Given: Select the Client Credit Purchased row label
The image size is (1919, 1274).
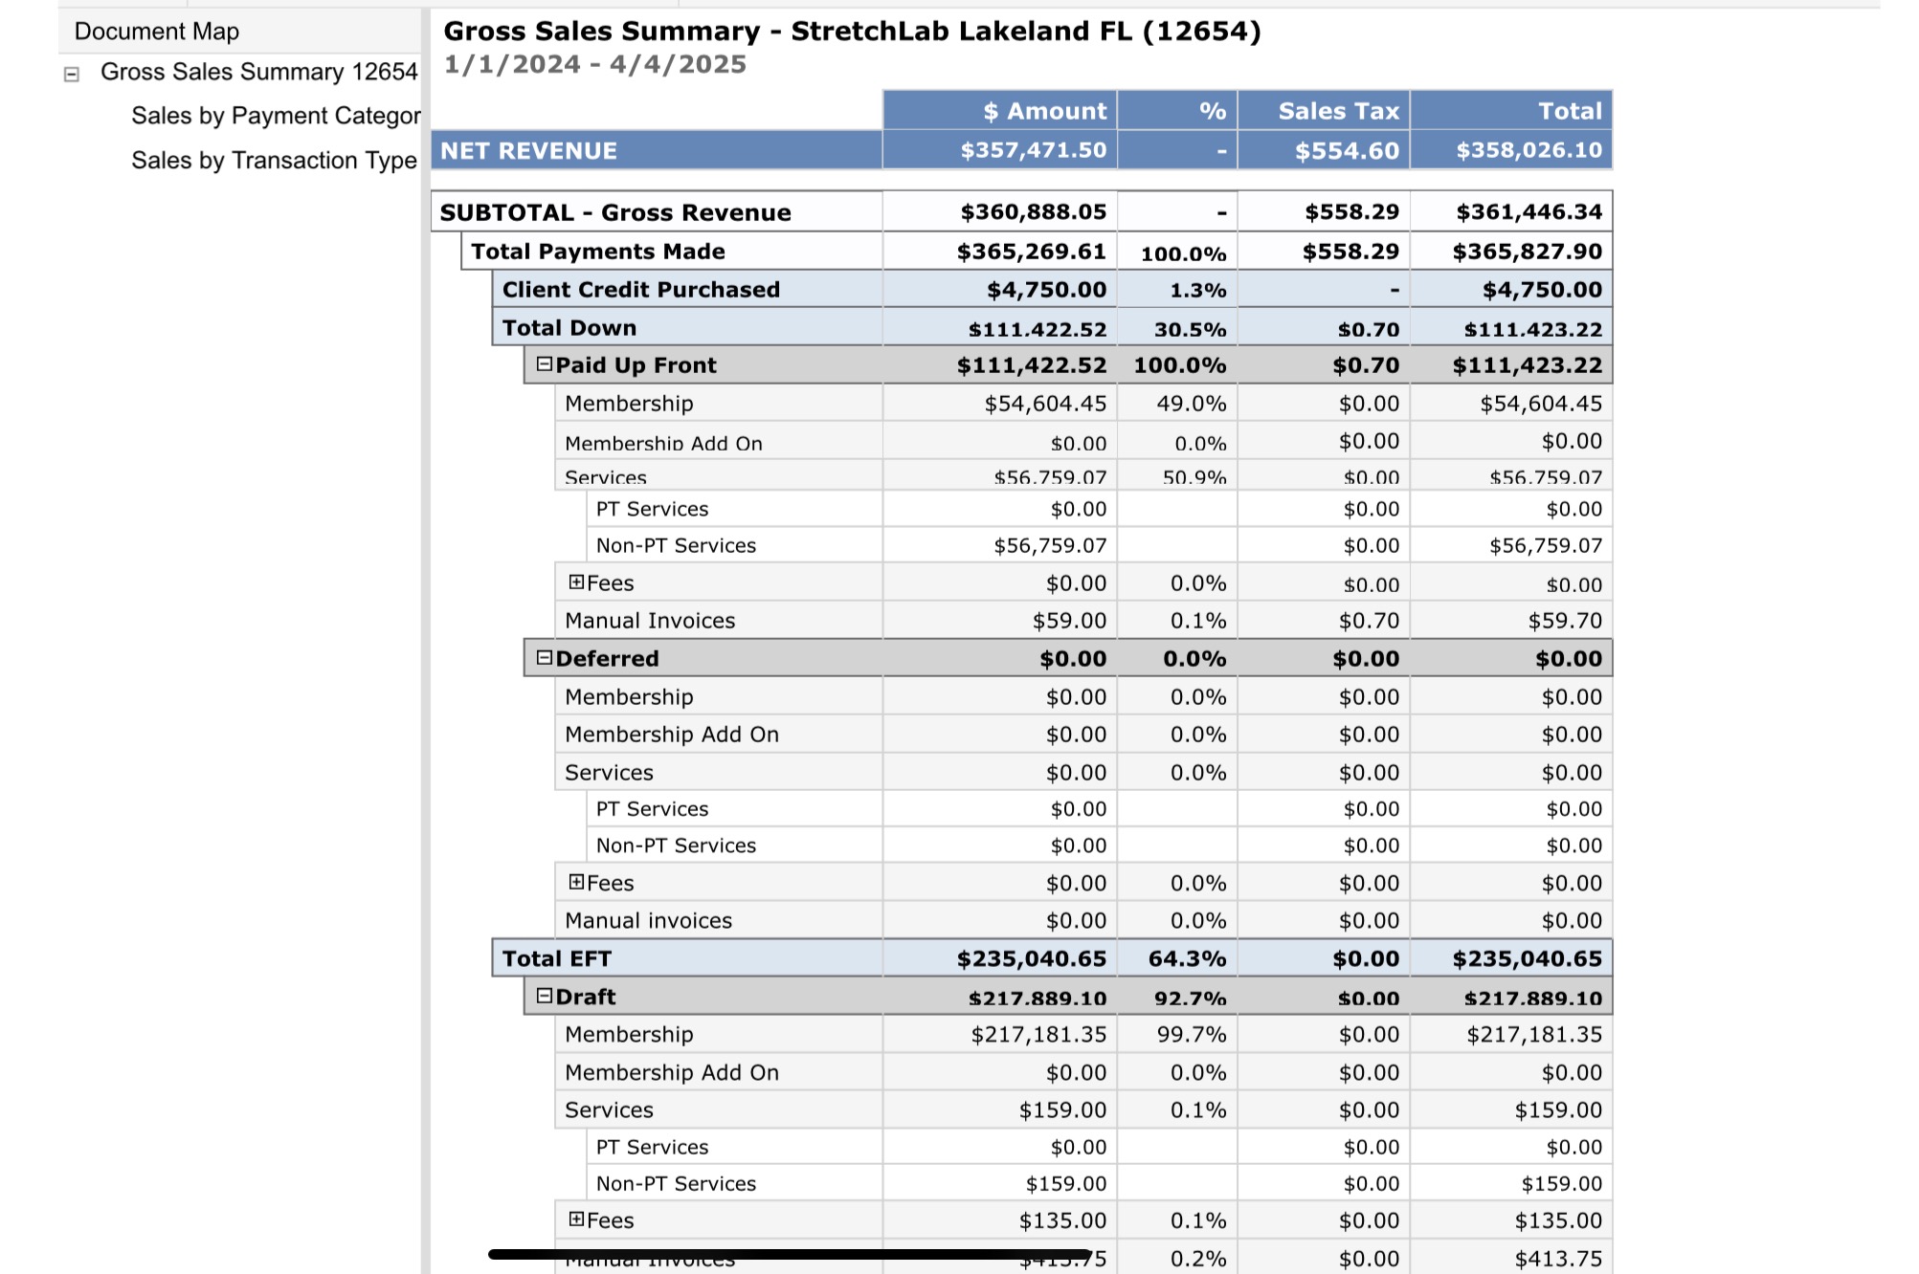Looking at the screenshot, I should pos(641,290).
